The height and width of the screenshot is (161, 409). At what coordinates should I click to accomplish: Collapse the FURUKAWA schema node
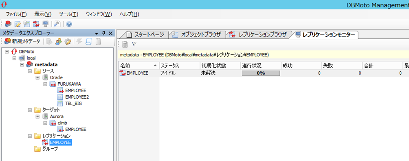click(x=45, y=84)
